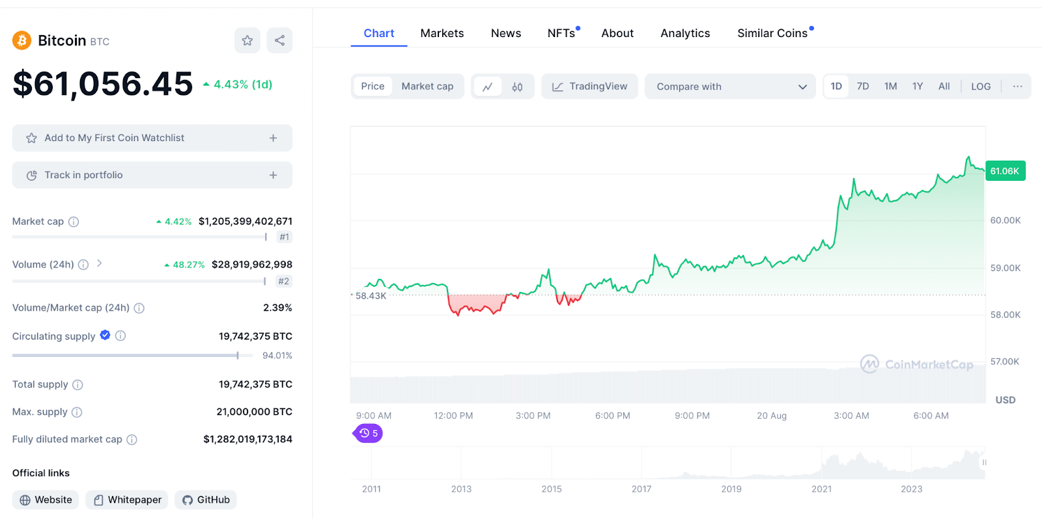
Task: Click the plus on Track in portfolio
Action: pyautogui.click(x=273, y=175)
